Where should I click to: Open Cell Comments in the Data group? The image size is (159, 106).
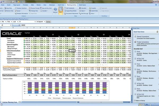coord(70,8)
